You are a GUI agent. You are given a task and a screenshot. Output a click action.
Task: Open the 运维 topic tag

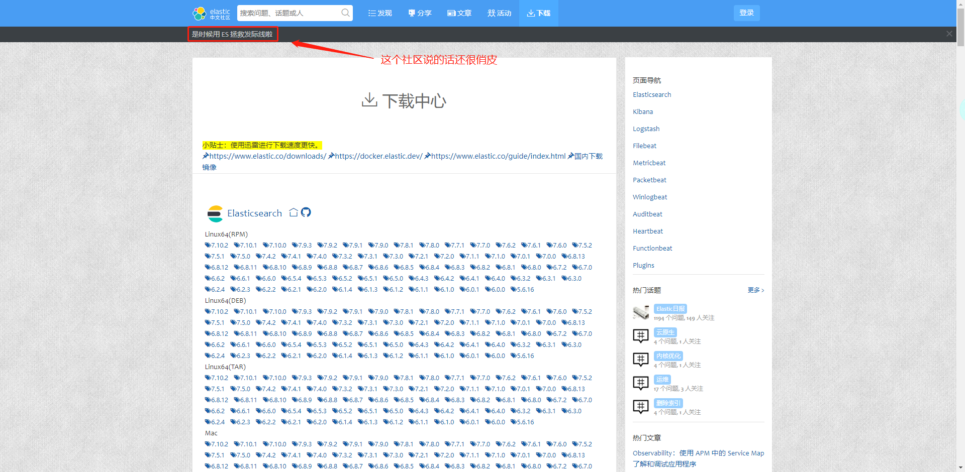point(662,380)
